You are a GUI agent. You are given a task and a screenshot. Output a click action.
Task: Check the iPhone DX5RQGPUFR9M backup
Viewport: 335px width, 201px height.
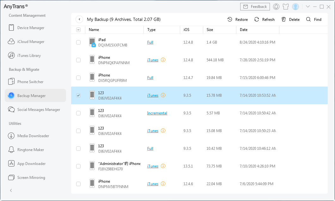78,78
